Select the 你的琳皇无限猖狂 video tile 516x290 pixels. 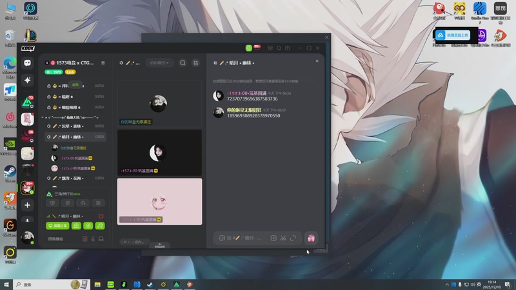pyautogui.click(x=159, y=104)
